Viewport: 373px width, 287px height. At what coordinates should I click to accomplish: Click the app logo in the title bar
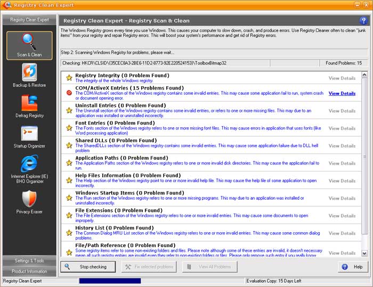click(x=7, y=5)
